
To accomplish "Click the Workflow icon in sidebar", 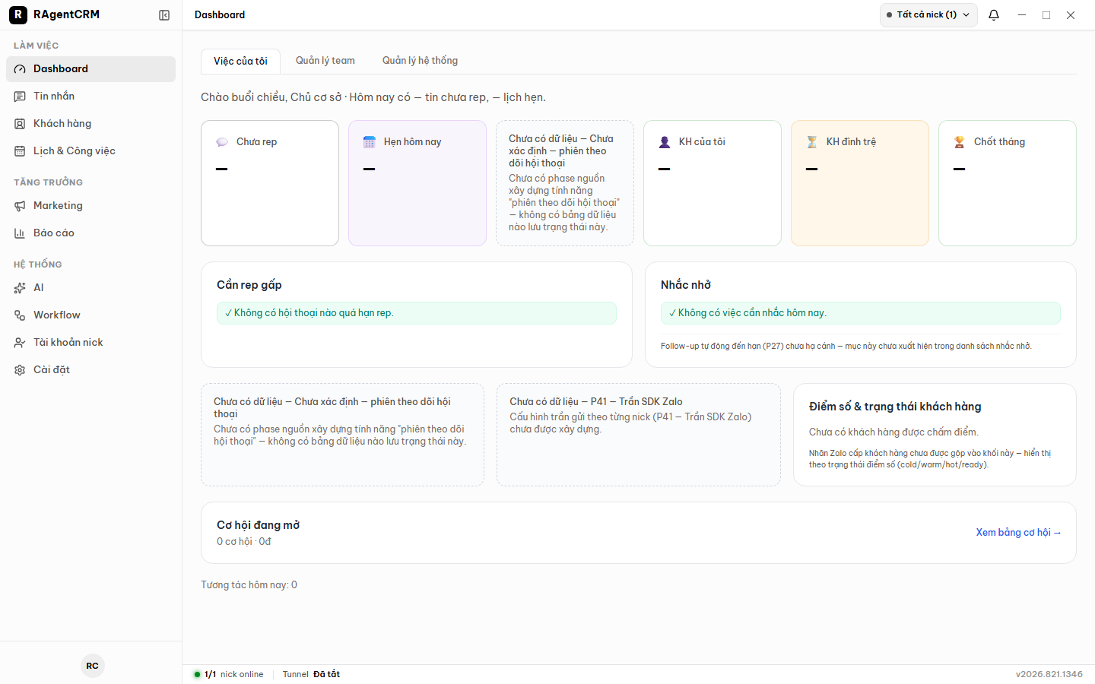I will point(20,315).
